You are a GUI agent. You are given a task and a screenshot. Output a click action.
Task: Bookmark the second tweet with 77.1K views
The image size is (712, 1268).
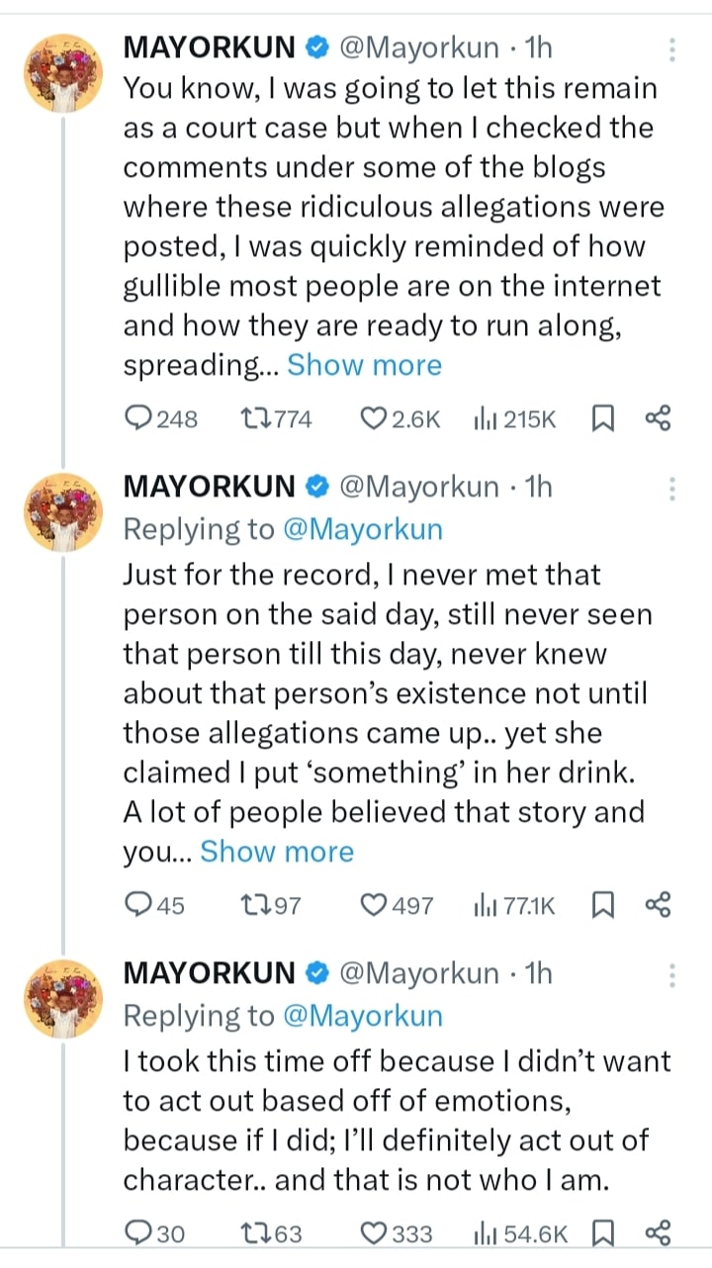601,905
